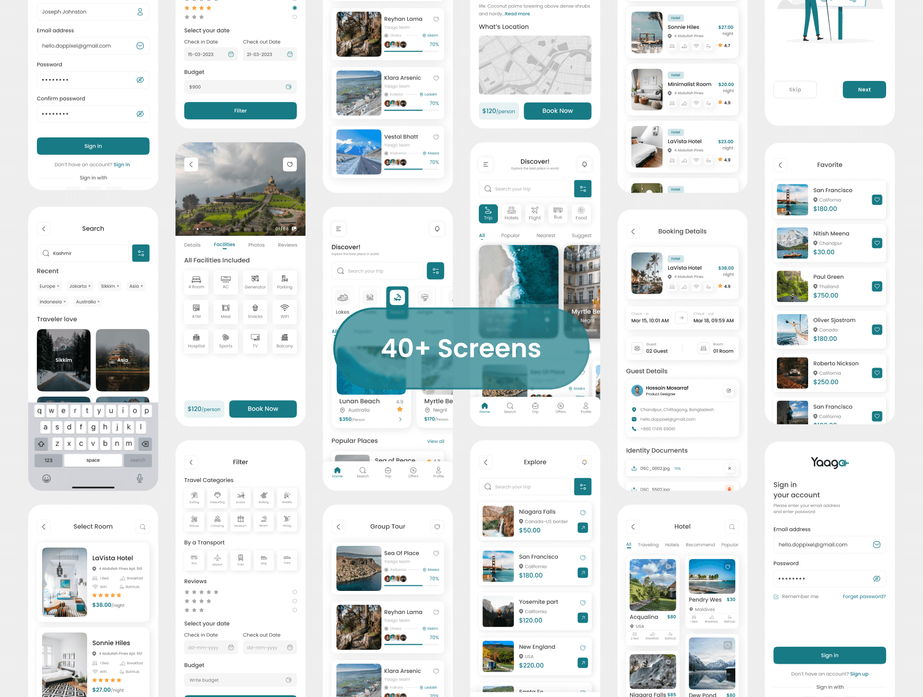
Task: Open notifications bell on Discover screen
Action: tap(584, 165)
